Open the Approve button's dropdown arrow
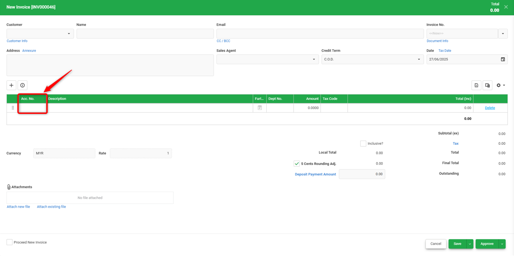Image resolution: width=514 pixels, height=256 pixels. point(502,244)
